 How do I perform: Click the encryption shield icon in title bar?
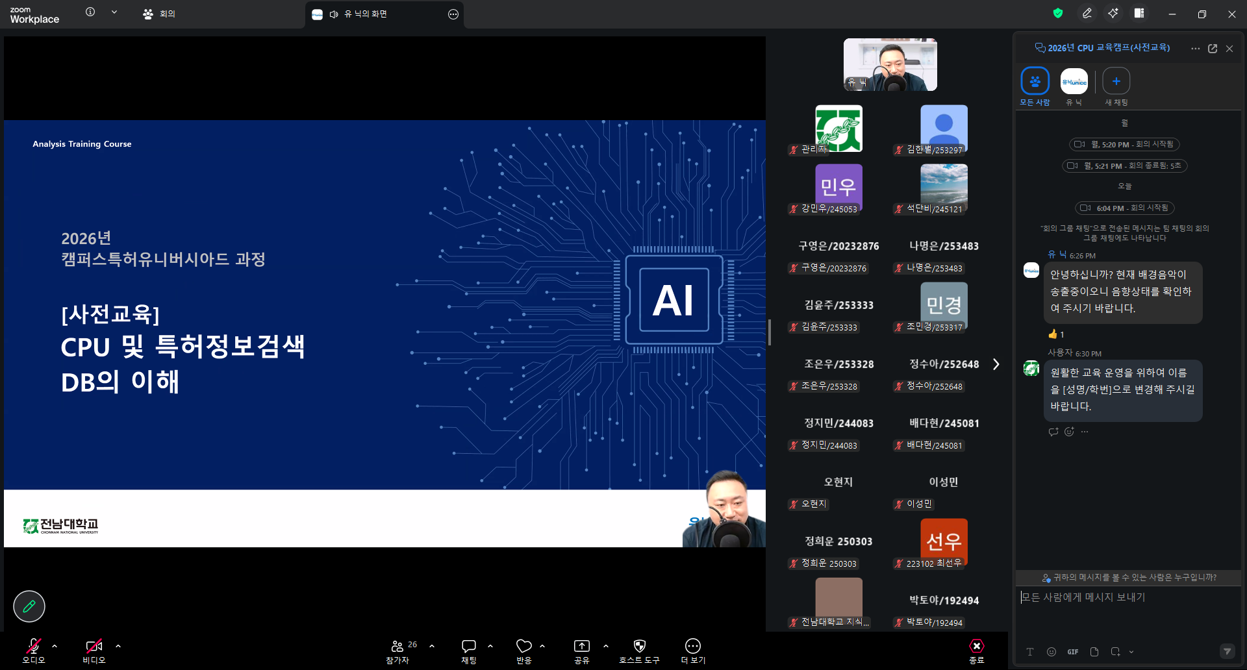coord(1058,13)
